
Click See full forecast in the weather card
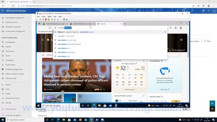pos(130,89)
